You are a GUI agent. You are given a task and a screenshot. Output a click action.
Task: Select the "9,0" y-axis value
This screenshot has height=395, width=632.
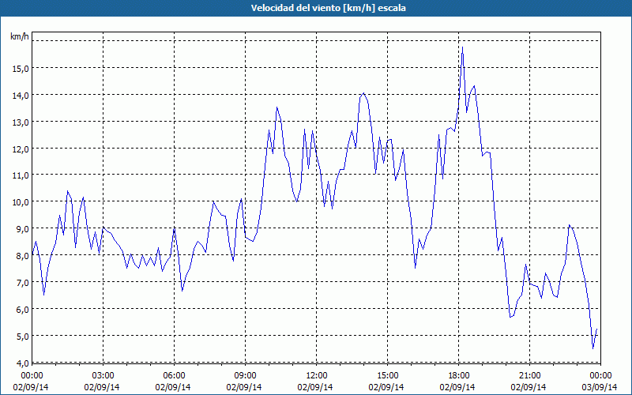click(x=22, y=228)
